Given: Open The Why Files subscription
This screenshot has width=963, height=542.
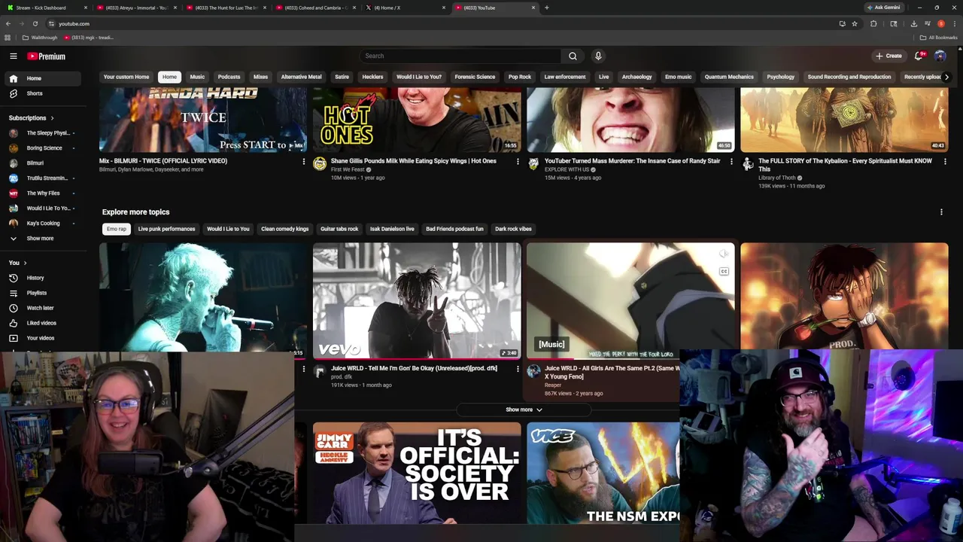Looking at the screenshot, I should 44,193.
